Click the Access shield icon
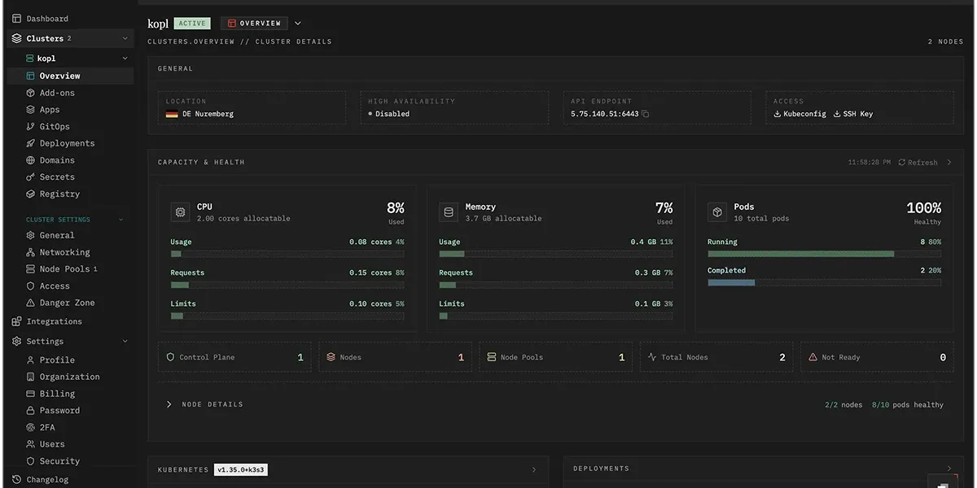Image resolution: width=977 pixels, height=488 pixels. coord(31,285)
